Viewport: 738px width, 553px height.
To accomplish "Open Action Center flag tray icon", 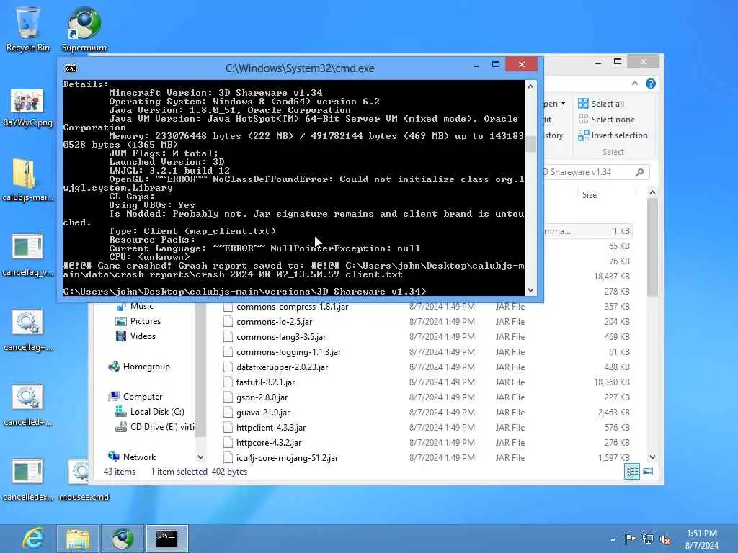I will 630,539.
